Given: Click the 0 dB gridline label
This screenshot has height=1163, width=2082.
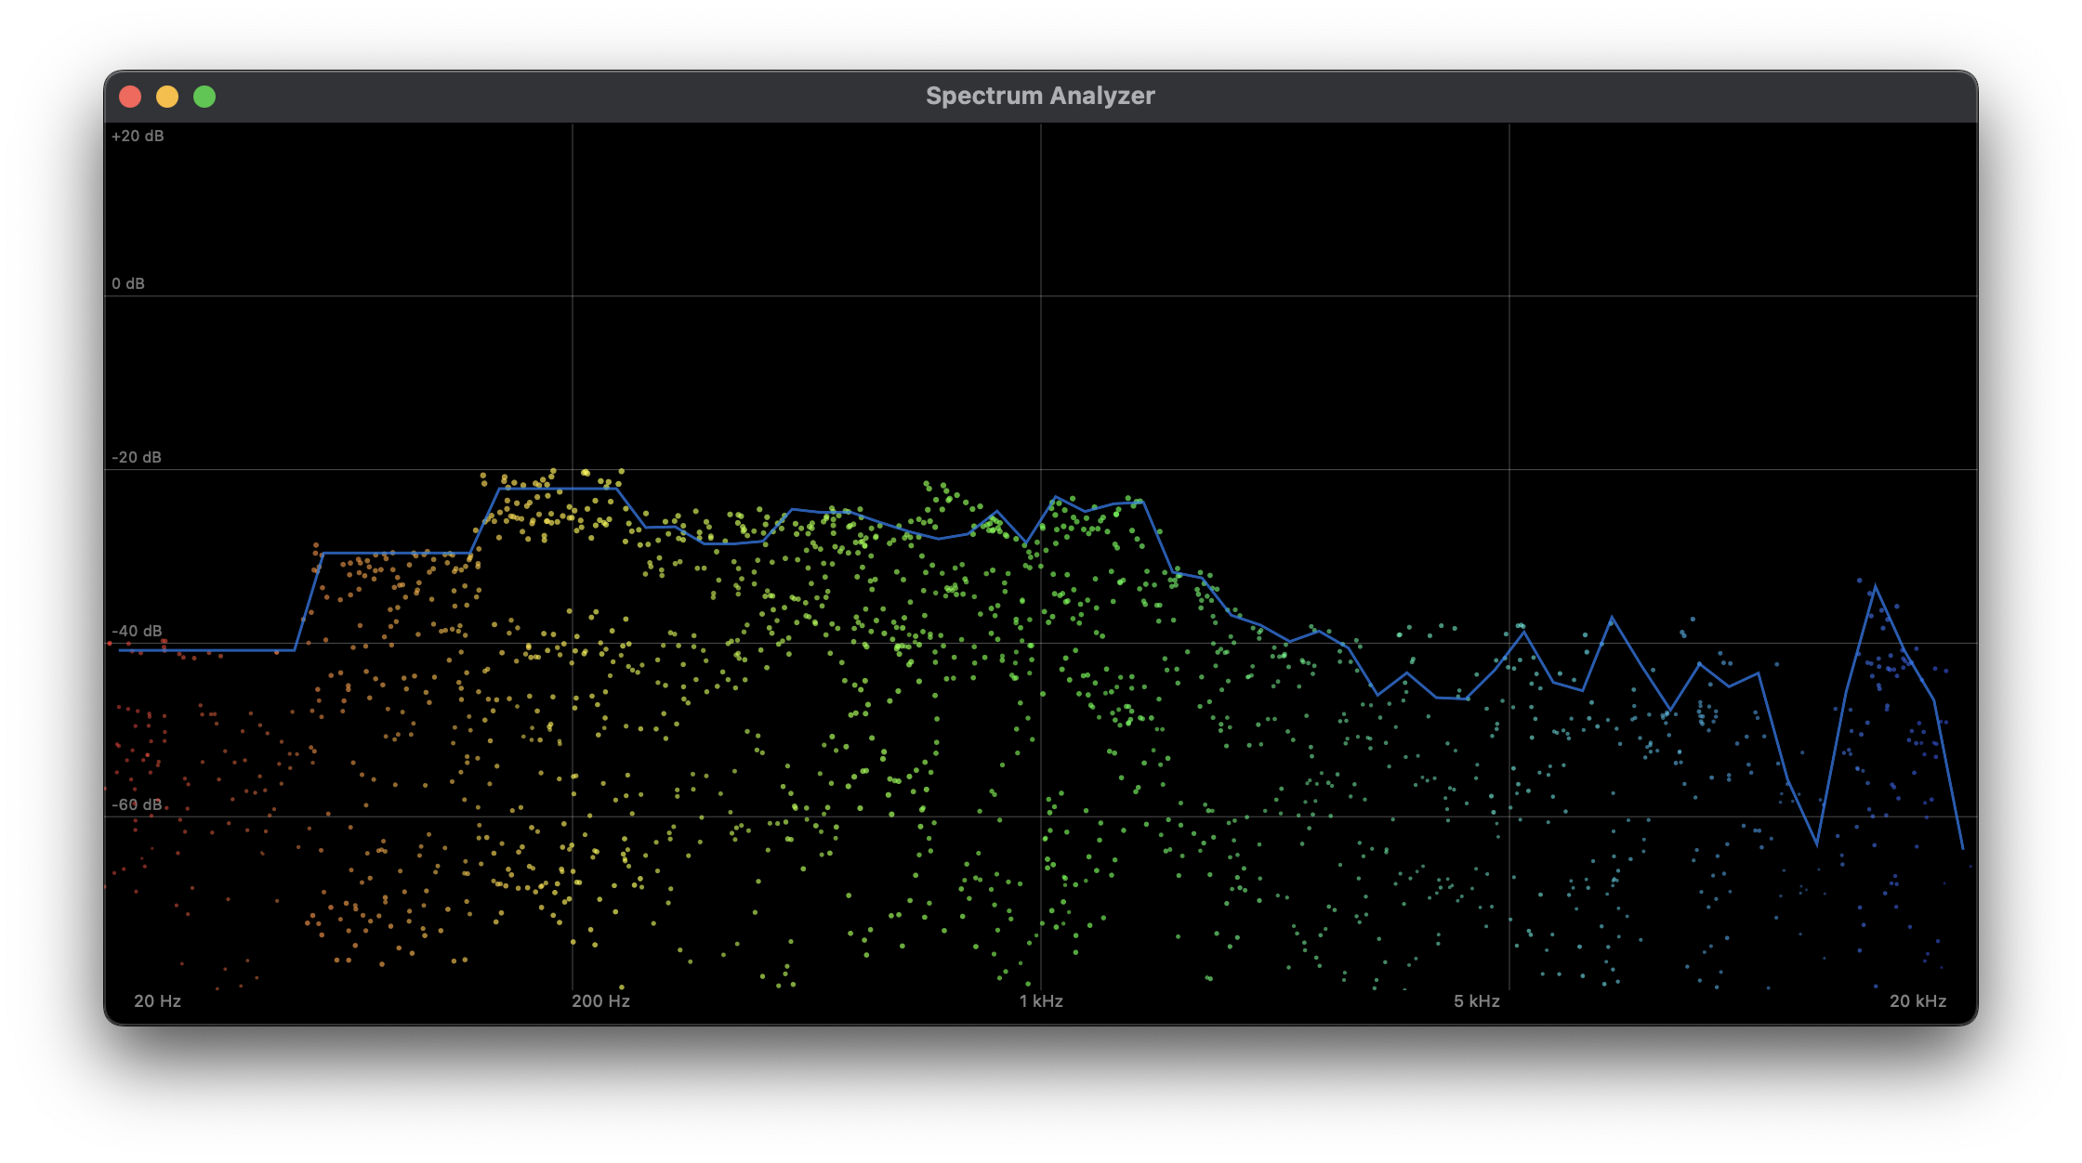Looking at the screenshot, I should point(127,284).
